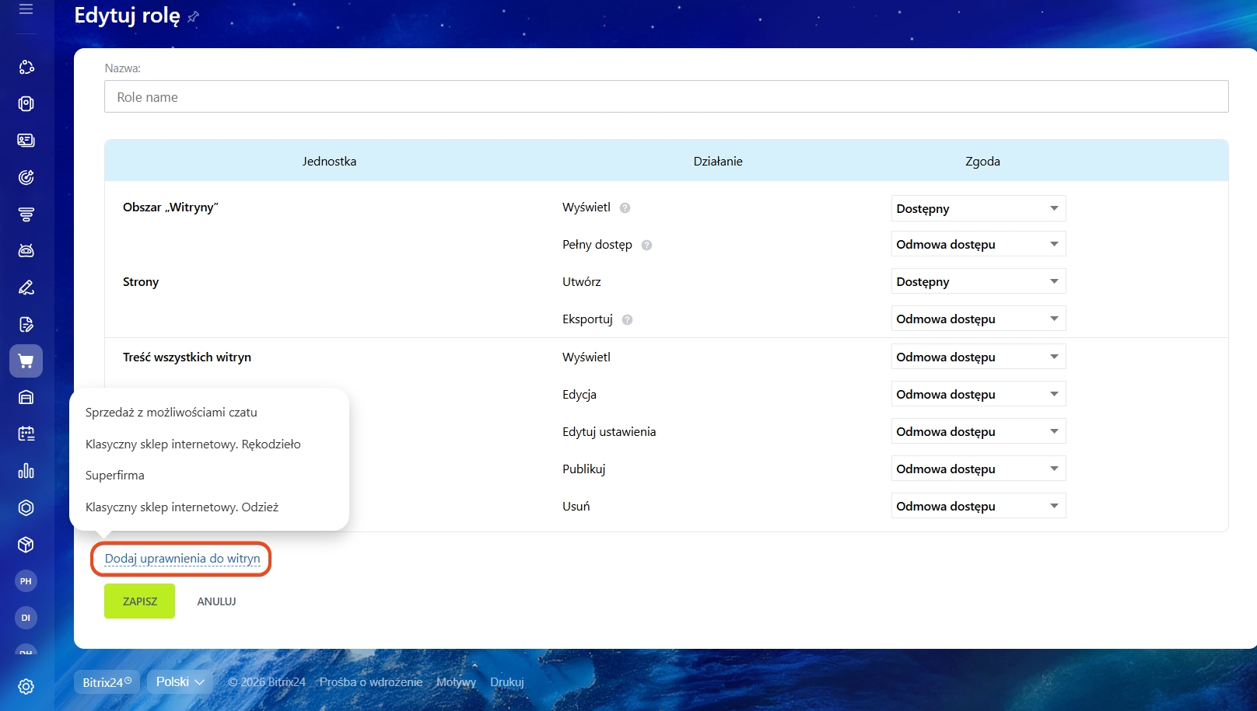Pin the Edytuj rolę page title
This screenshot has width=1257, height=711.
coord(194,16)
